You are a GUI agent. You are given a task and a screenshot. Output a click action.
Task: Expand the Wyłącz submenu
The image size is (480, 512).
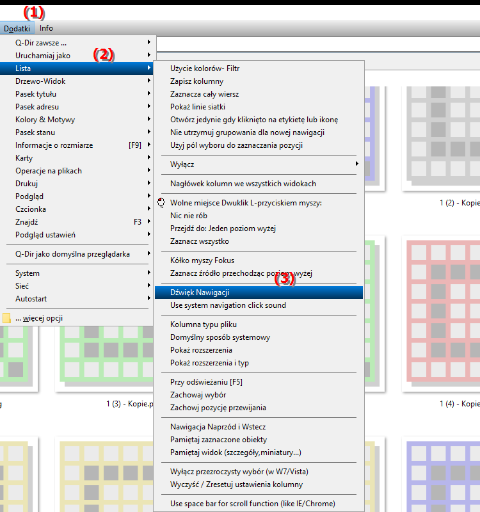click(x=259, y=164)
